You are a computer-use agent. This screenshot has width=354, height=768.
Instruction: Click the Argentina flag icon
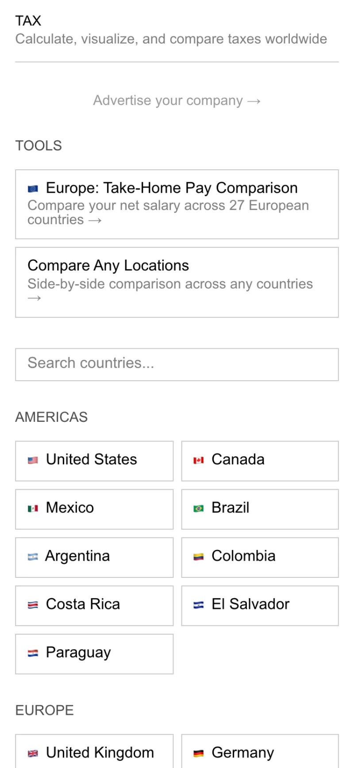33,557
